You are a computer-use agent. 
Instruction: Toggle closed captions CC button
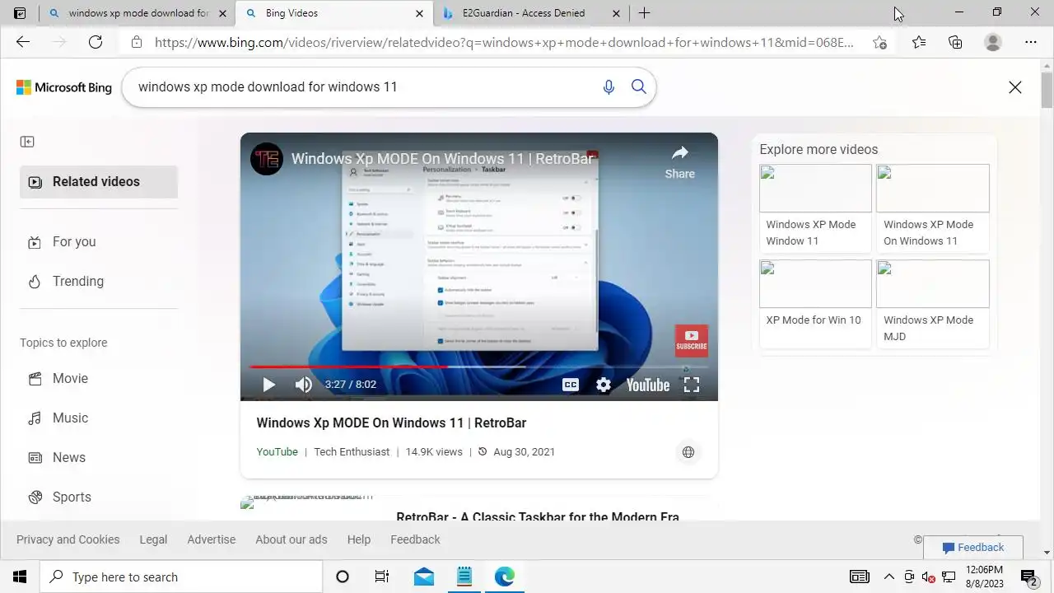click(x=570, y=385)
